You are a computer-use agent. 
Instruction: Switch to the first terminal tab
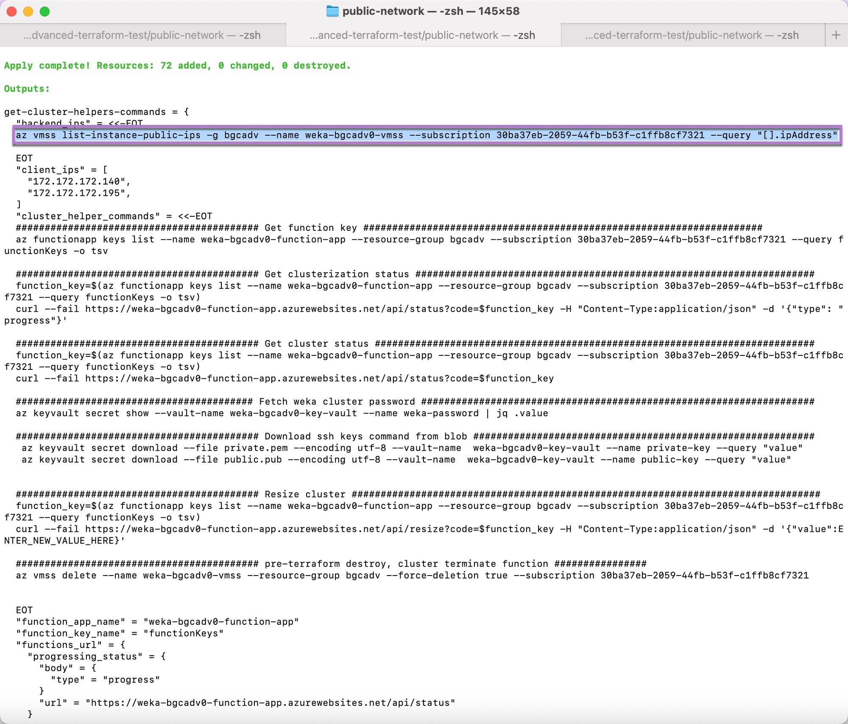coord(142,35)
